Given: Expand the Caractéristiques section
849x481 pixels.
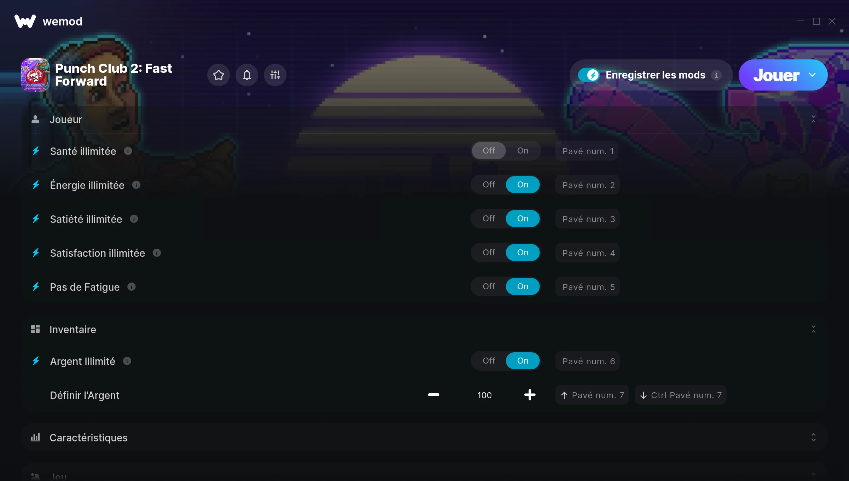Looking at the screenshot, I should point(814,437).
